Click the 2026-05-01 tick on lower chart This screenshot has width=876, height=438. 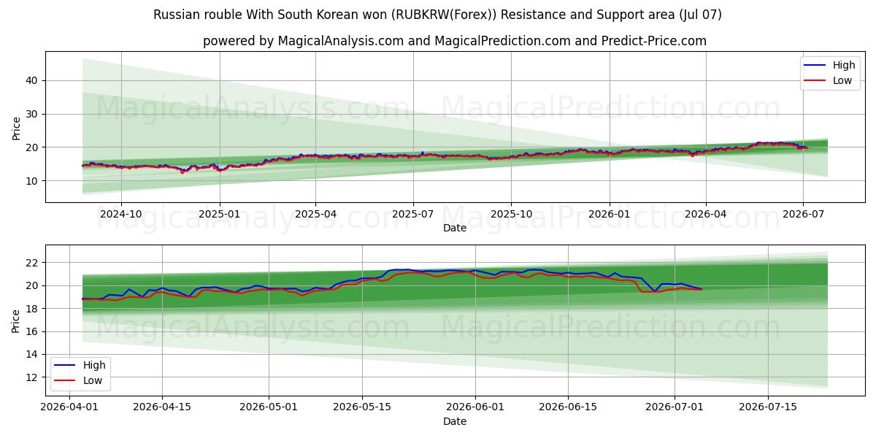click(269, 407)
